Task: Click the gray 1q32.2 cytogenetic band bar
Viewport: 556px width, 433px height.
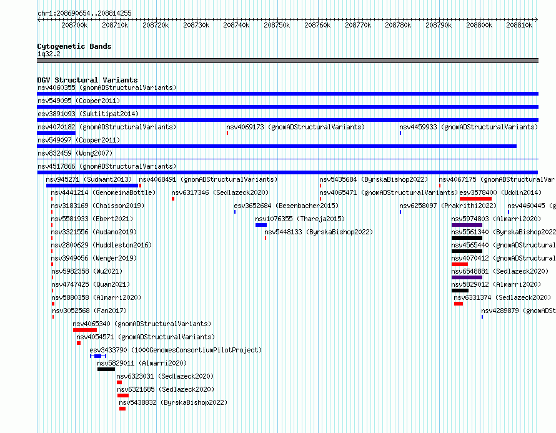Action: tap(287, 61)
